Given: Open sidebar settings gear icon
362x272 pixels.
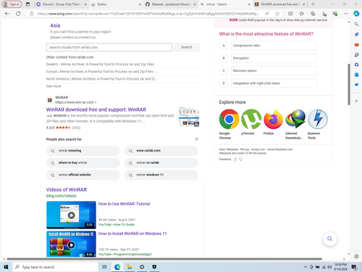Looking at the screenshot, I should (x=356, y=256).
